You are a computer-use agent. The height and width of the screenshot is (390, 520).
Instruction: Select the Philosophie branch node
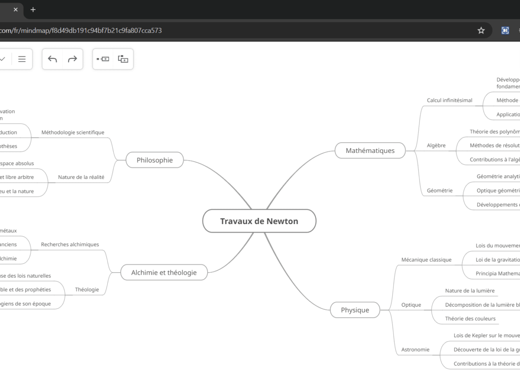pyautogui.click(x=155, y=160)
